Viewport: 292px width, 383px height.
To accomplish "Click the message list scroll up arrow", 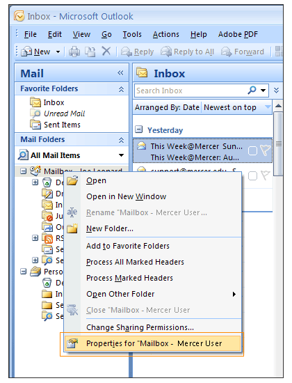I will pos(278,106).
